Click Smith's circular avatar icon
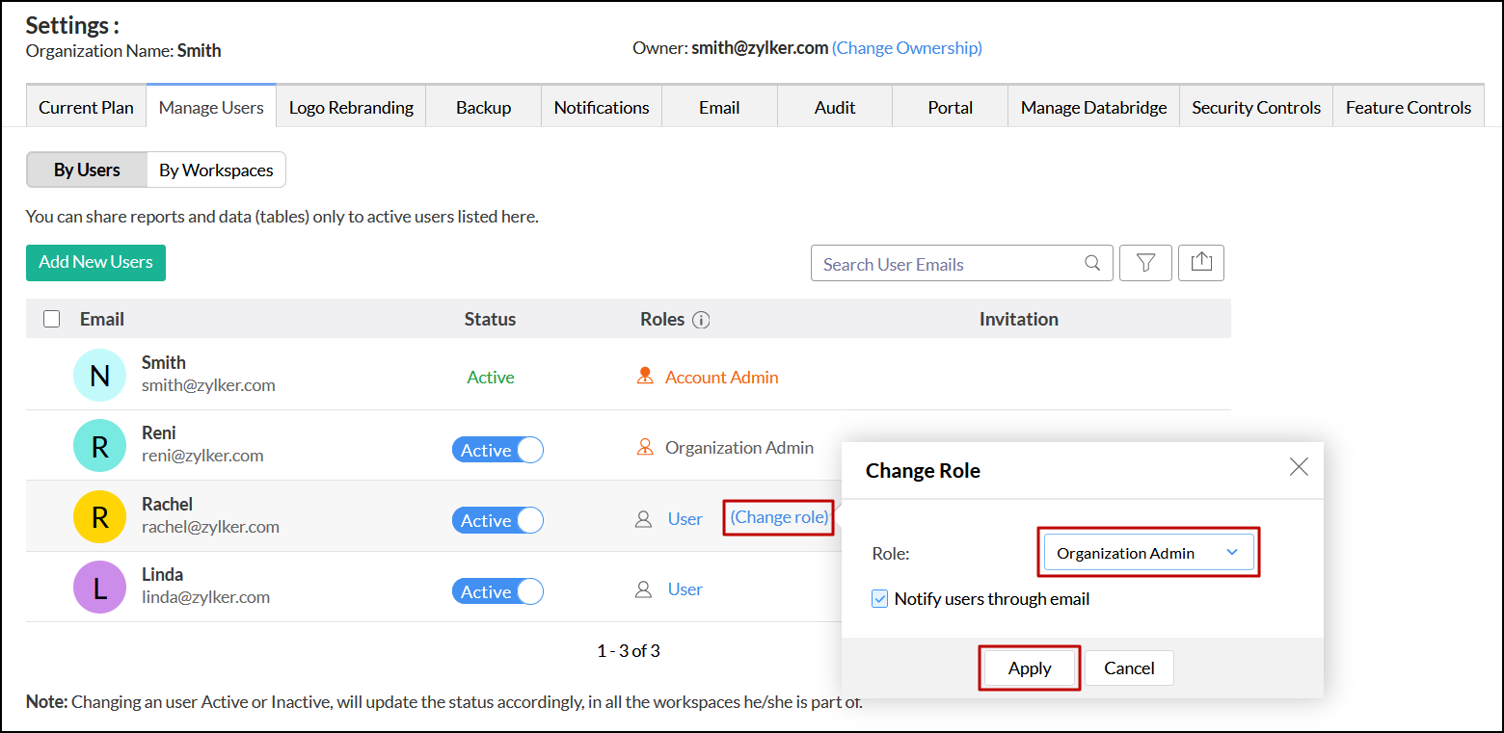 pos(99,375)
